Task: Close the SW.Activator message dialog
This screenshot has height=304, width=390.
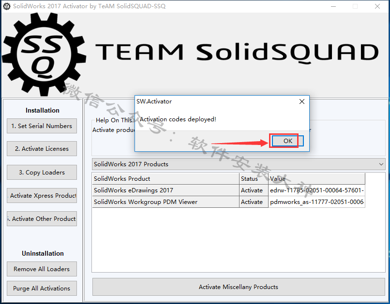Action: click(302, 101)
